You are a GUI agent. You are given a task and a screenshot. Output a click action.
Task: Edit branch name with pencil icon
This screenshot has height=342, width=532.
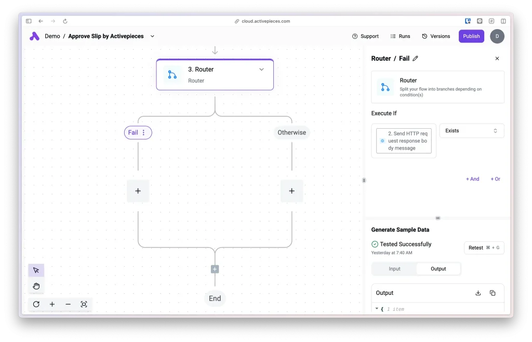(415, 58)
